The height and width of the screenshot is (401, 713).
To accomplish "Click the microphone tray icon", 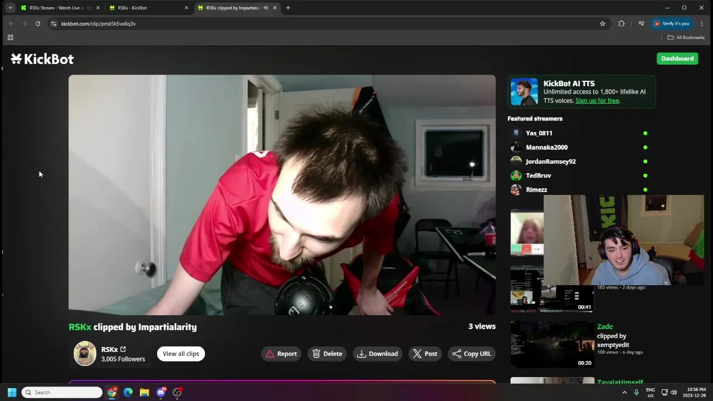I will click(x=637, y=392).
